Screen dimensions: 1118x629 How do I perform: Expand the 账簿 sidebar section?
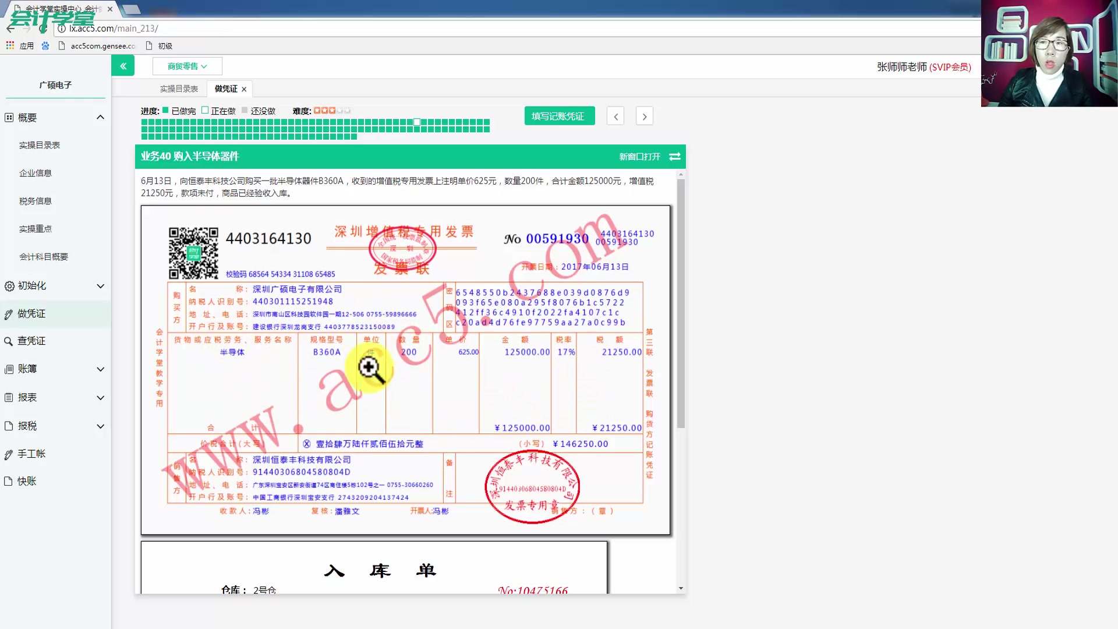[100, 369]
